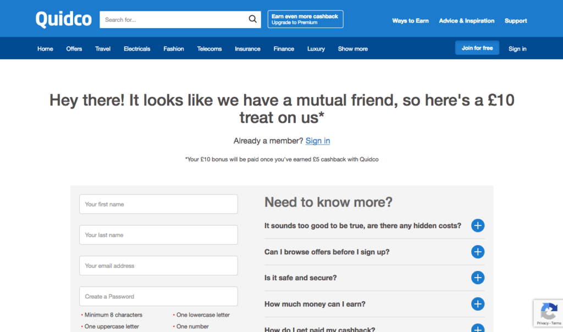Open the Support link

[x=516, y=21]
